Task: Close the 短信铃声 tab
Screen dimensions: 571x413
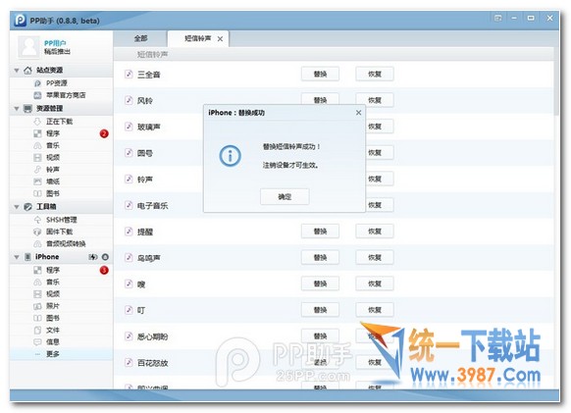Action: (x=220, y=39)
